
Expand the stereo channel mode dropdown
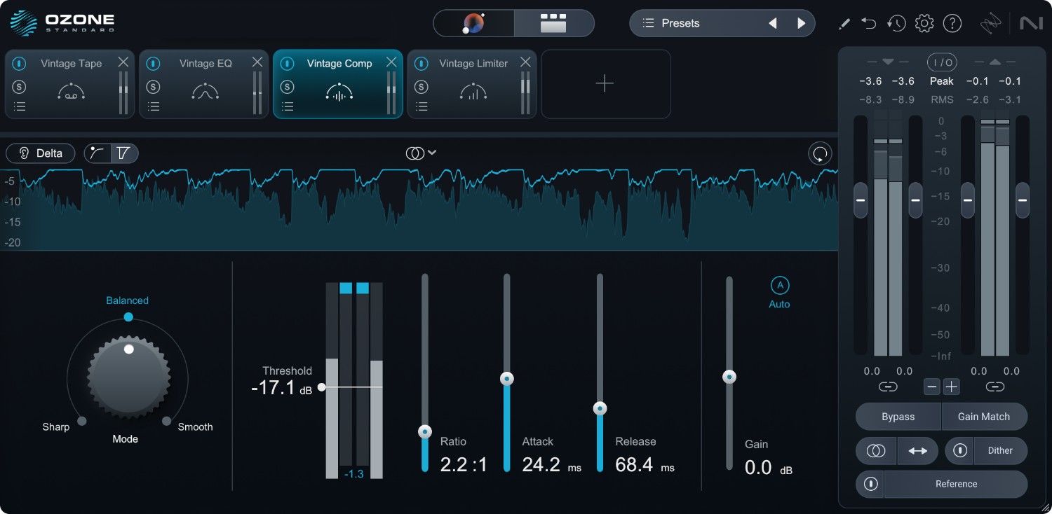[x=422, y=153]
